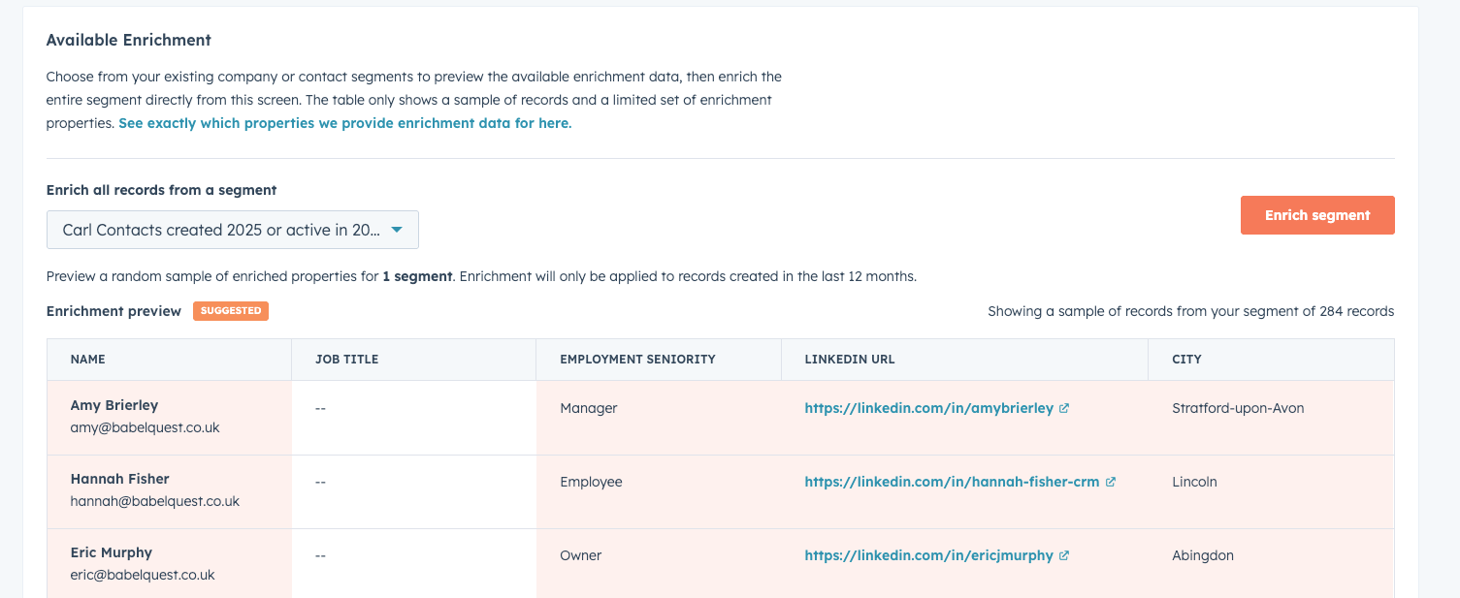Click the CITY column header
Image resolution: width=1460 pixels, height=598 pixels.
[x=1272, y=360]
